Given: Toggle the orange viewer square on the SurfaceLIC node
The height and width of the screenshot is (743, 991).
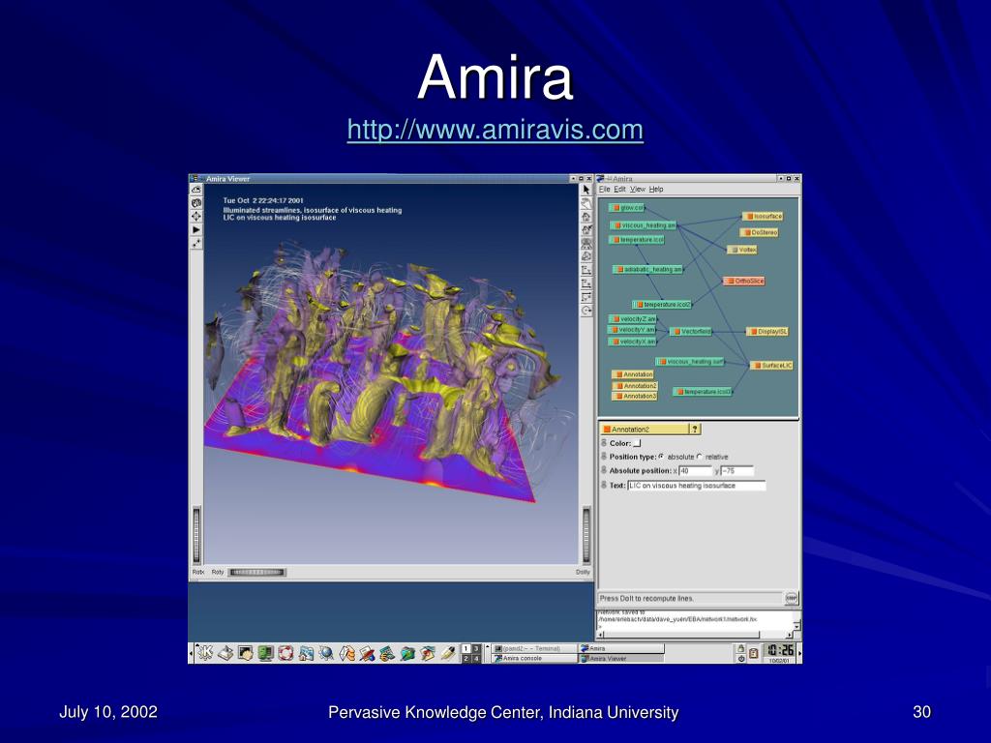Looking at the screenshot, I should click(757, 365).
